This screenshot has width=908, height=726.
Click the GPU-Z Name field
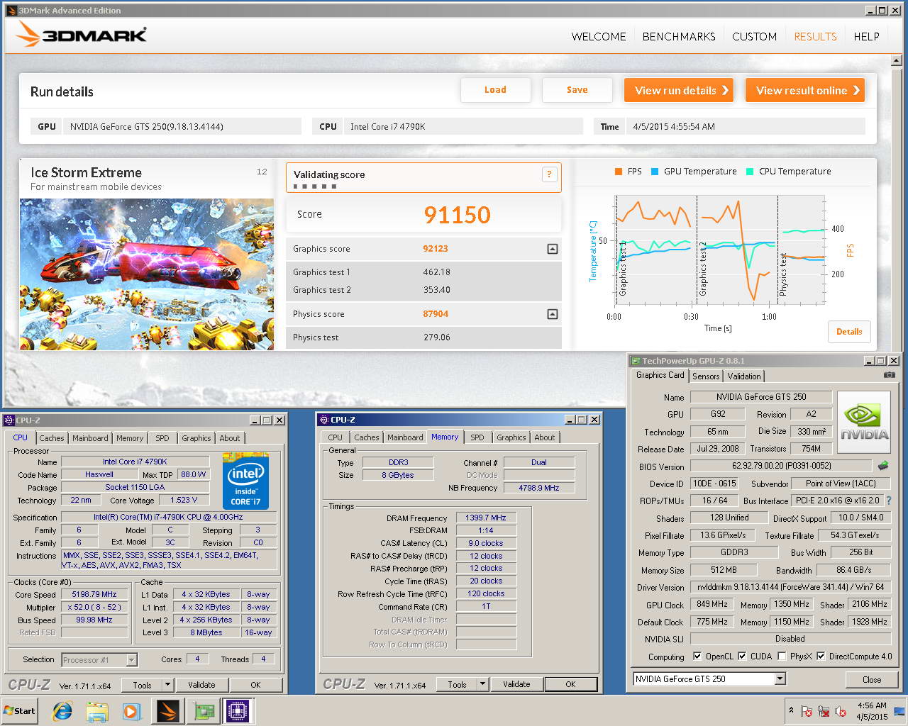point(761,397)
